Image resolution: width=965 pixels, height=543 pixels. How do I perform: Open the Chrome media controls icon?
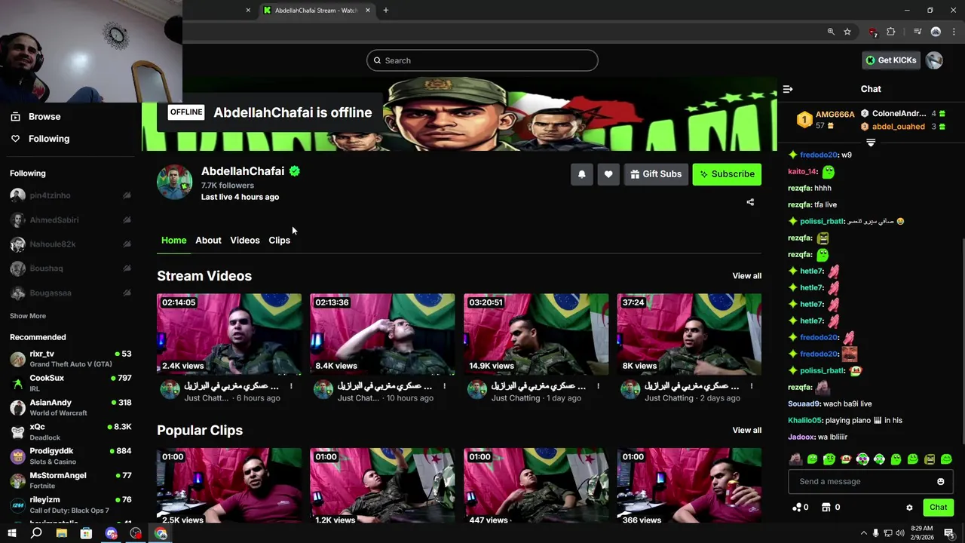918,32
